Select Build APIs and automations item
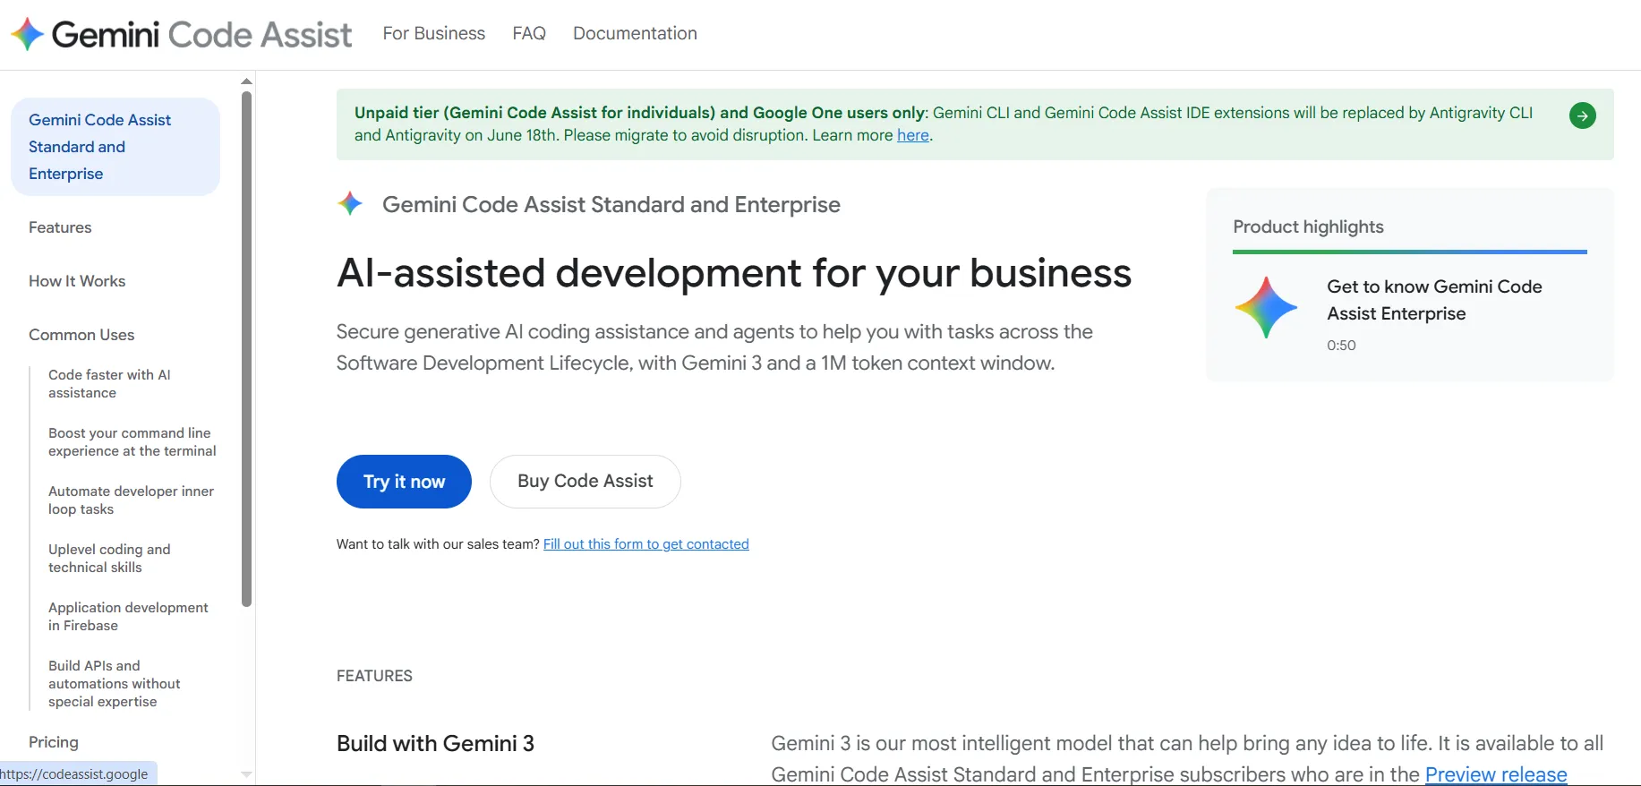 115,684
